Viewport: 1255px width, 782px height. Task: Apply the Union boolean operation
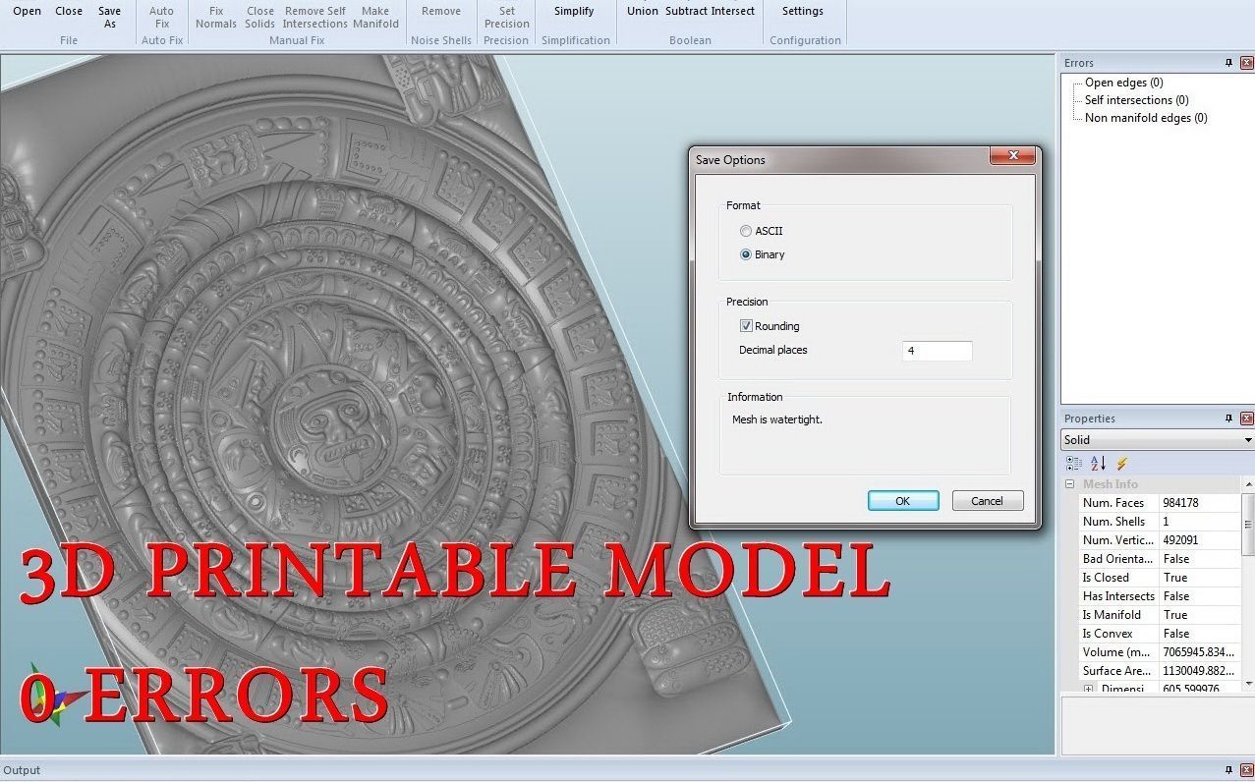click(643, 12)
